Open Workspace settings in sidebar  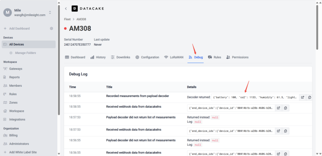coord(17,111)
